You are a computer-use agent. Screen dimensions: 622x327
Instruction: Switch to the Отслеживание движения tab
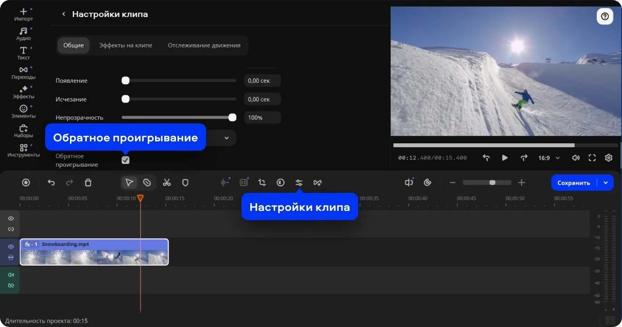pos(204,45)
